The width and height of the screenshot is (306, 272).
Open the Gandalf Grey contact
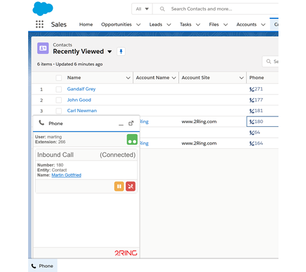pos(81,89)
